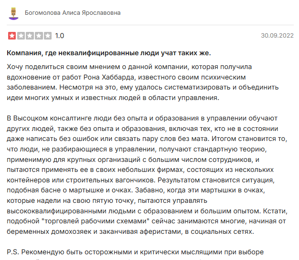
Task: Click the text "В Высоцком консалтинге"
Action: tap(48, 118)
